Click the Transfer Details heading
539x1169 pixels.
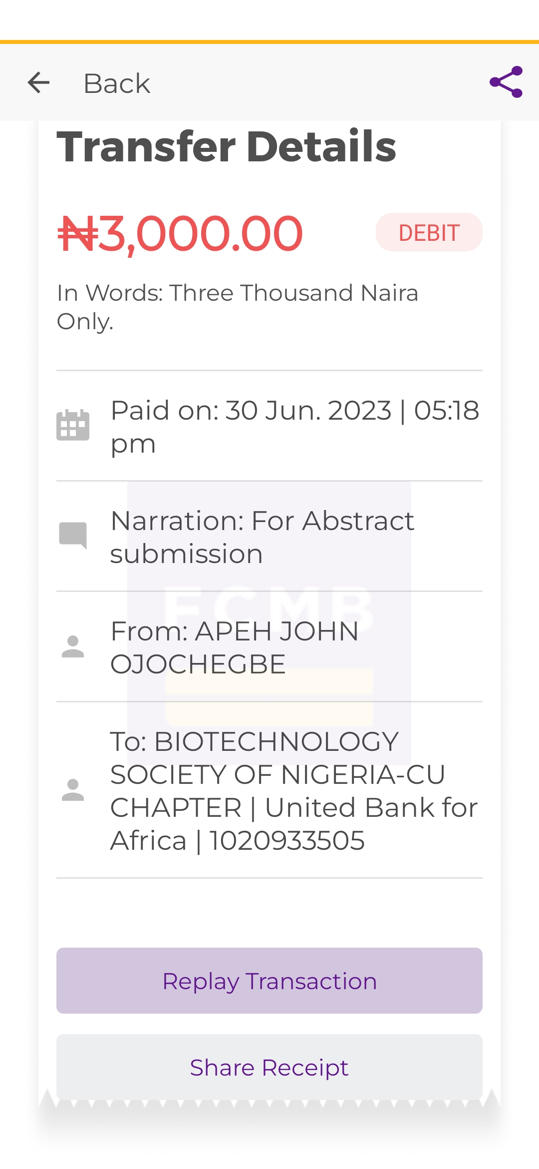coord(227,146)
